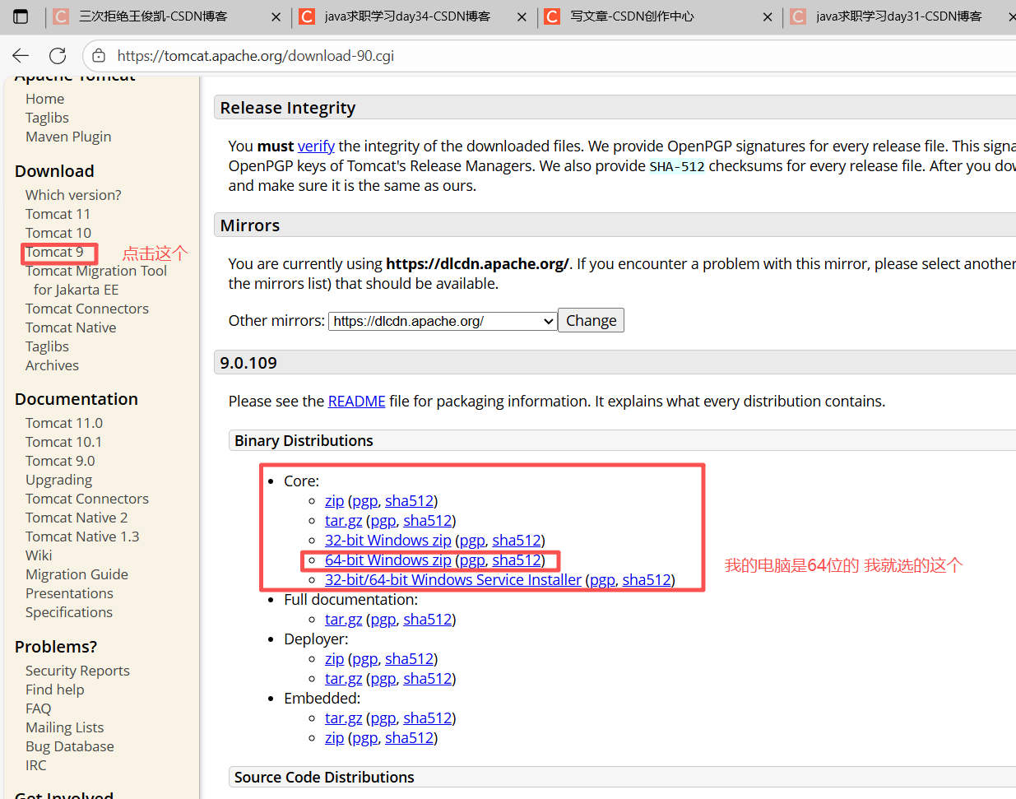The image size is (1016, 799).
Task: Open Tomcat 9.0 documentation
Action: (60, 461)
